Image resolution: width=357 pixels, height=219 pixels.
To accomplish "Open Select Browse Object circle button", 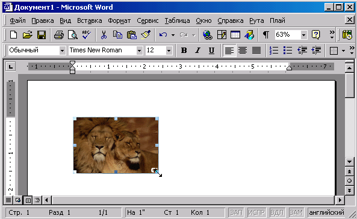I will coord(349,181).
